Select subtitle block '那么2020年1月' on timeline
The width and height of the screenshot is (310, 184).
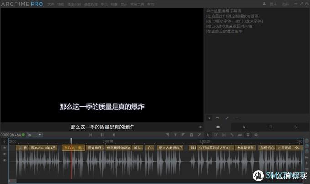44,148
